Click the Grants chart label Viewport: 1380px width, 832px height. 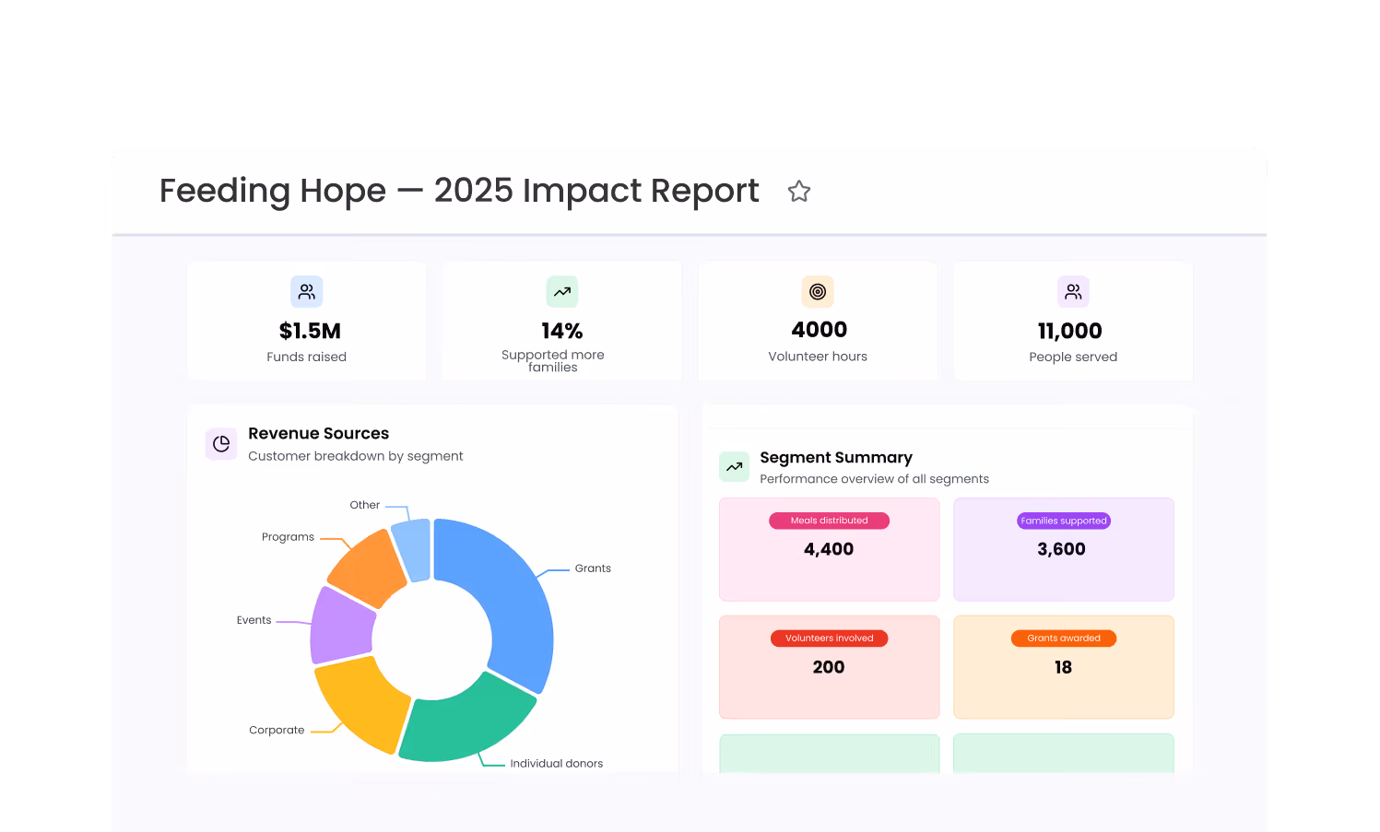pyautogui.click(x=593, y=568)
